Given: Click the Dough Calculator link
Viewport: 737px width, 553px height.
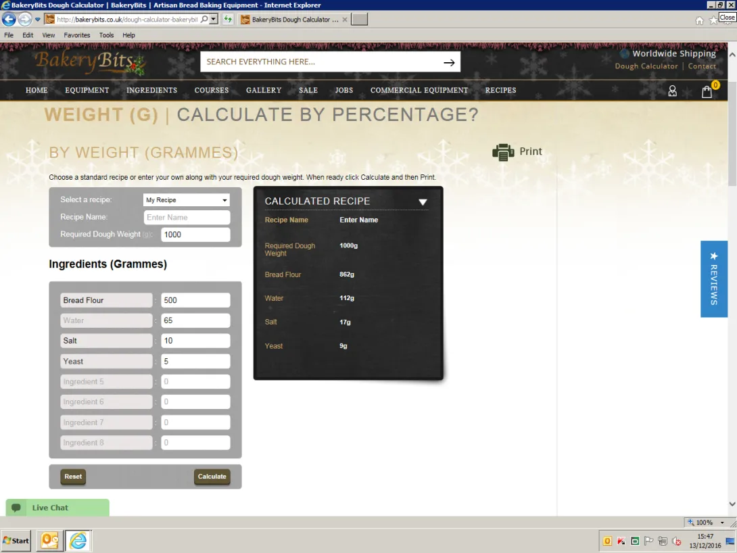Looking at the screenshot, I should (646, 66).
